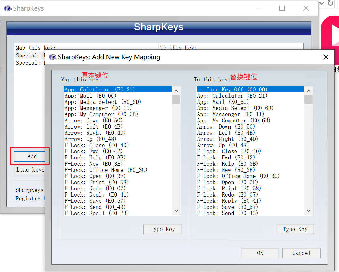Click Type Key under the Map this key list
Viewport: 339px width, 272px height.
[163, 229]
